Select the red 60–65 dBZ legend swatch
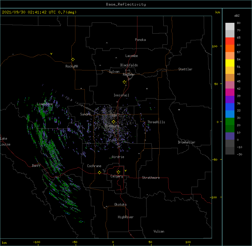Screen dimensions: 252x246 coord(230,41)
